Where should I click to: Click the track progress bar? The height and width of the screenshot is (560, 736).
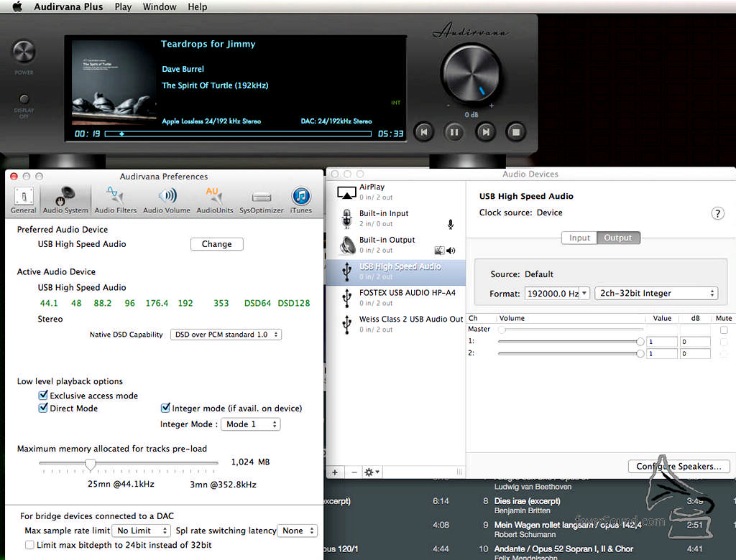pos(238,134)
